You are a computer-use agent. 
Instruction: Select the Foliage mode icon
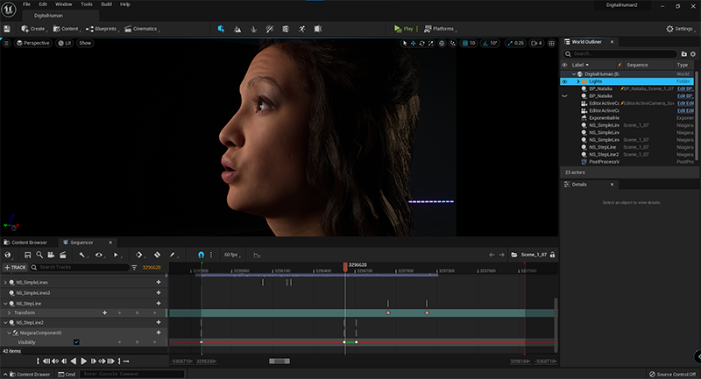pos(252,29)
